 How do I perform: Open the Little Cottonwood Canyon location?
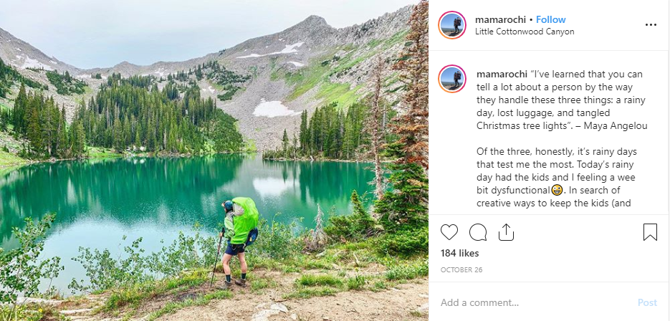click(x=525, y=32)
